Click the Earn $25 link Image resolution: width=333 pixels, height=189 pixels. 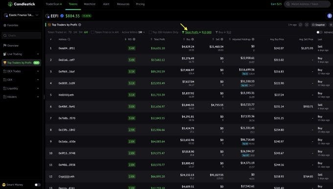click(276, 4)
